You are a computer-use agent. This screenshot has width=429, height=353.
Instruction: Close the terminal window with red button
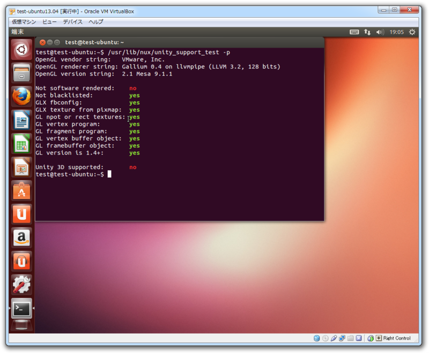(x=42, y=42)
